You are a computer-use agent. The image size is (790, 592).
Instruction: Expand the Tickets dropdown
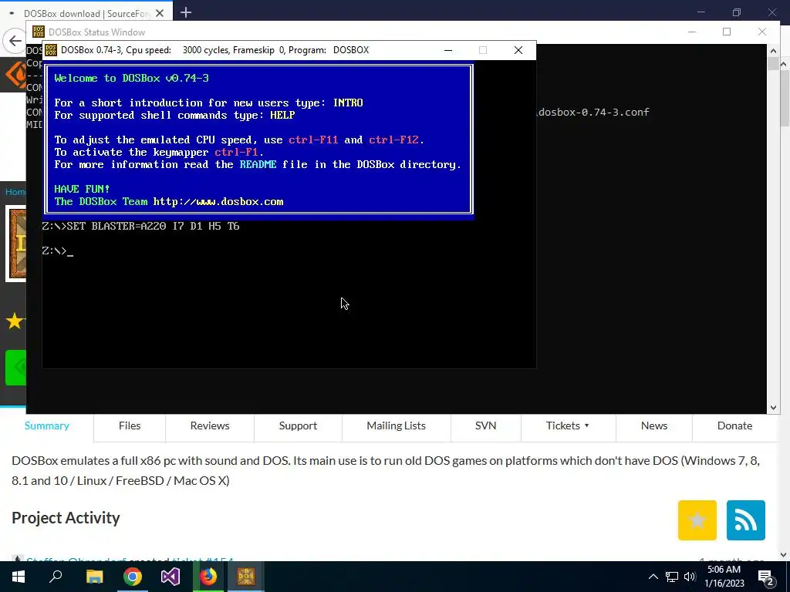pyautogui.click(x=568, y=425)
